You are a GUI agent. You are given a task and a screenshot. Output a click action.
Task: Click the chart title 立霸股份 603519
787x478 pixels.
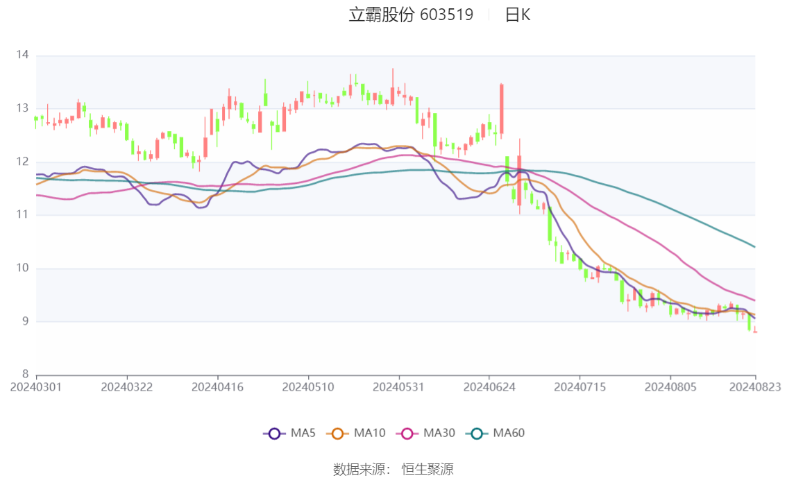[x=411, y=15]
